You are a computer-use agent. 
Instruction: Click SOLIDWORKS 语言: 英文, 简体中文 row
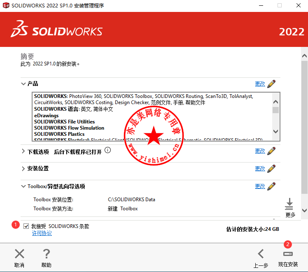pos(74,109)
